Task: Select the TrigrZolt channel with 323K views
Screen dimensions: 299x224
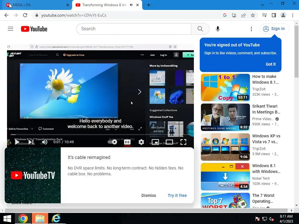Action: [x=259, y=89]
